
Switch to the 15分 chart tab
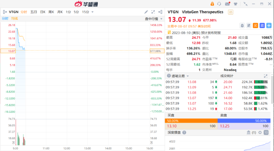pos(85,12)
